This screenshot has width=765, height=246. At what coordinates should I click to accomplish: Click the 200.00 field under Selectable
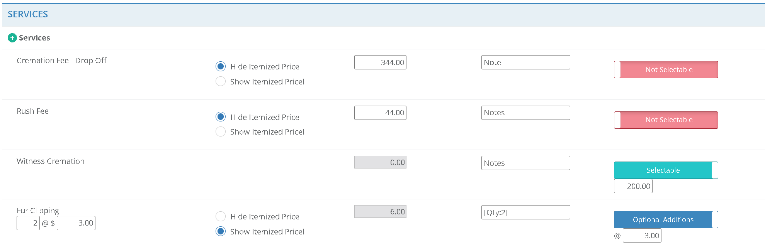click(x=633, y=186)
